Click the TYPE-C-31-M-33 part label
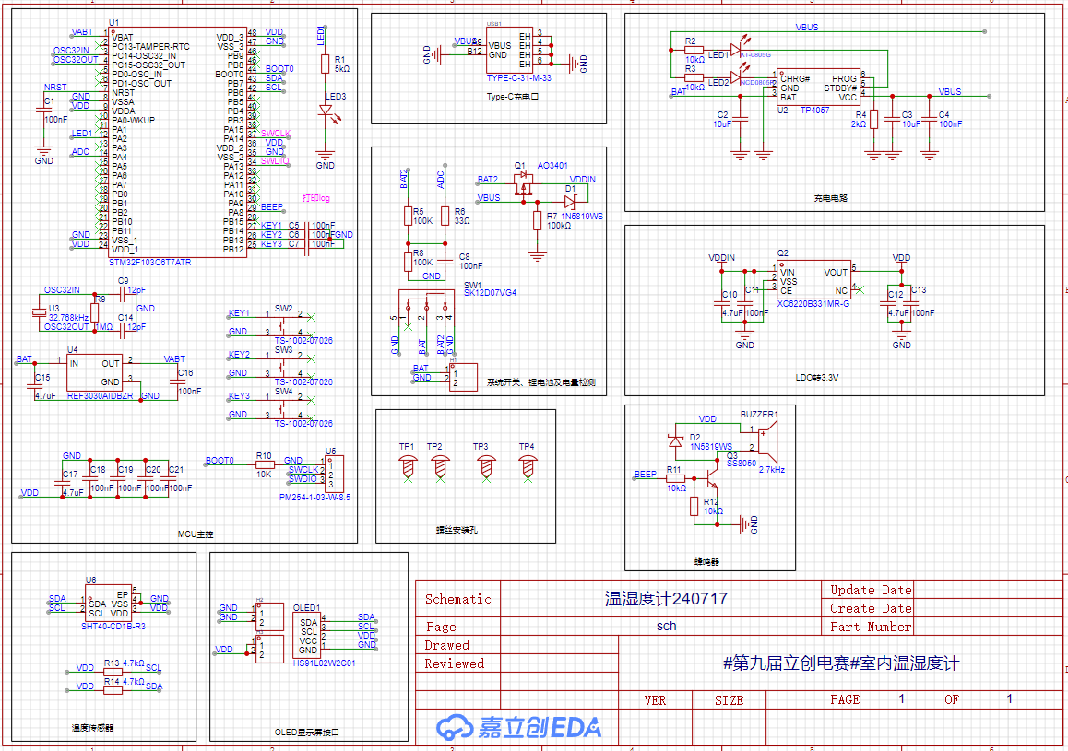The image size is (1068, 751). pos(519,78)
